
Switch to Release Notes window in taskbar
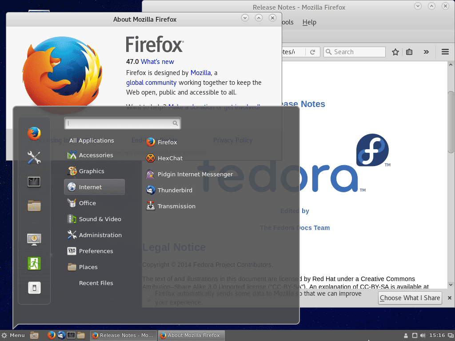click(124, 335)
